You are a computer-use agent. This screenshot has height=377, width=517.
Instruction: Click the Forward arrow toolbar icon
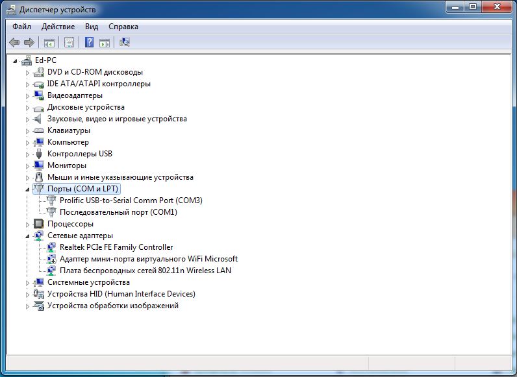[29, 43]
